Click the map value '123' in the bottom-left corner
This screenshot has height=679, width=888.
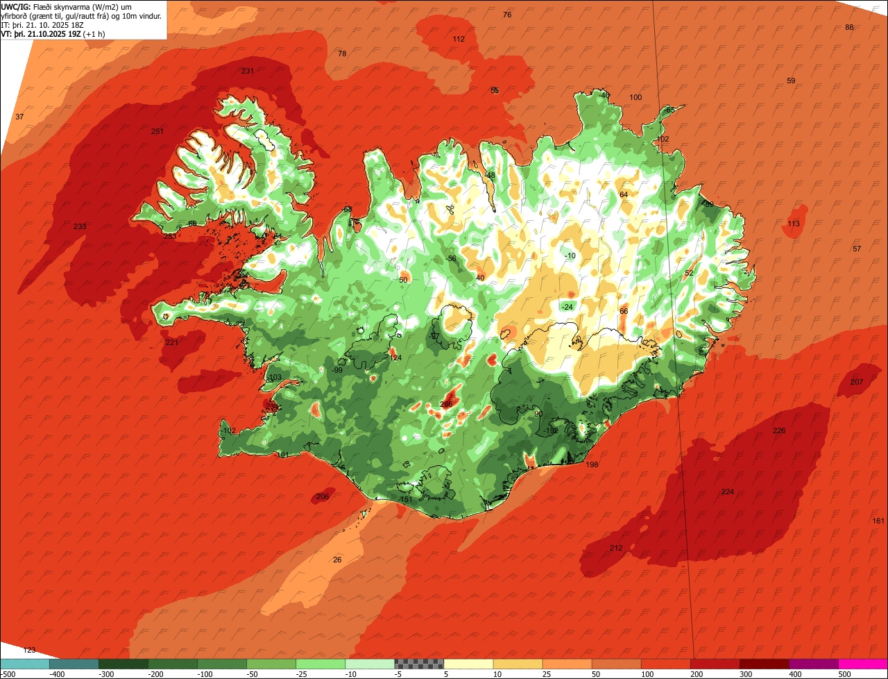(x=29, y=650)
